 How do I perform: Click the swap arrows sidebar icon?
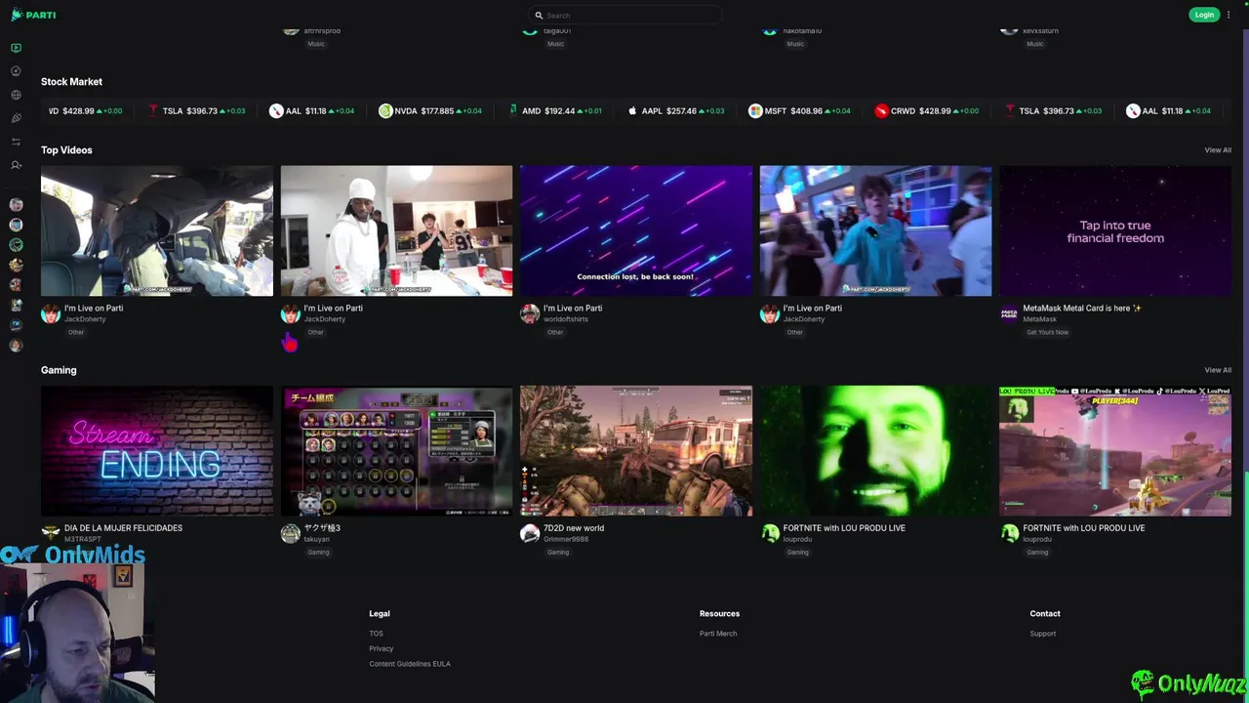(16, 142)
